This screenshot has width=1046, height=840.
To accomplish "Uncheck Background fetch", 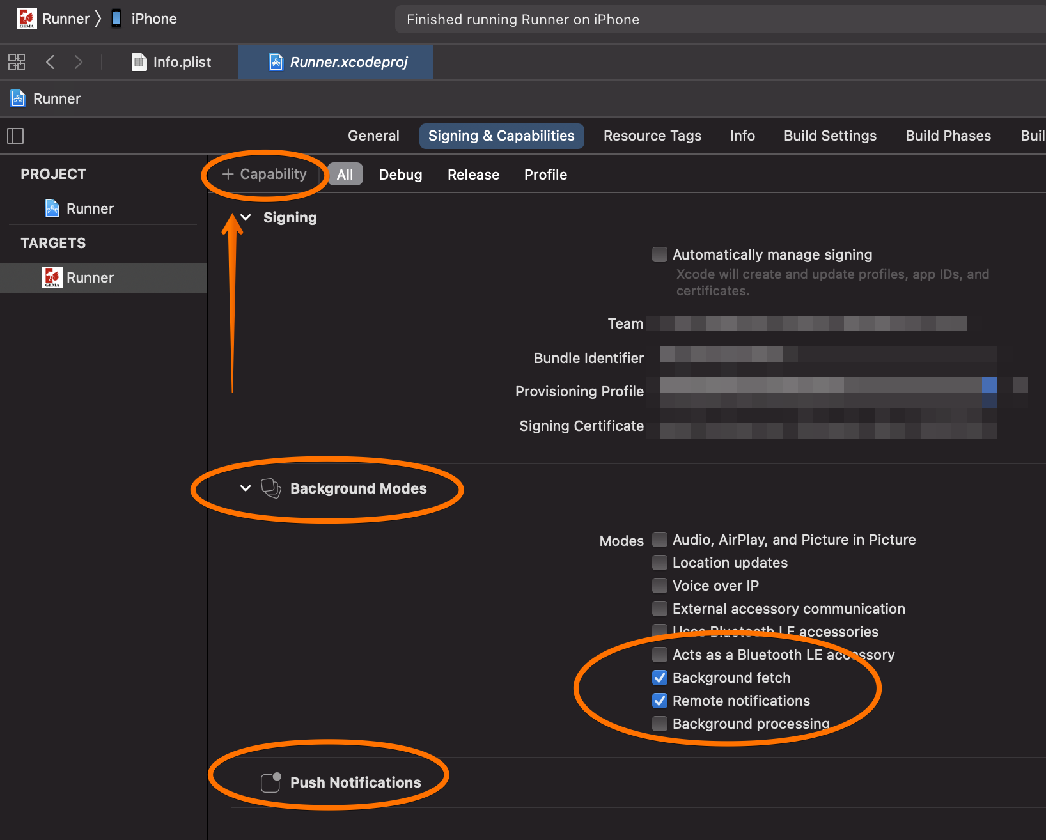I will [x=660, y=678].
